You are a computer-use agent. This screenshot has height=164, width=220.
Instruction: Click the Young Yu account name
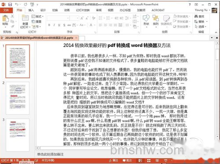pos(201,10)
